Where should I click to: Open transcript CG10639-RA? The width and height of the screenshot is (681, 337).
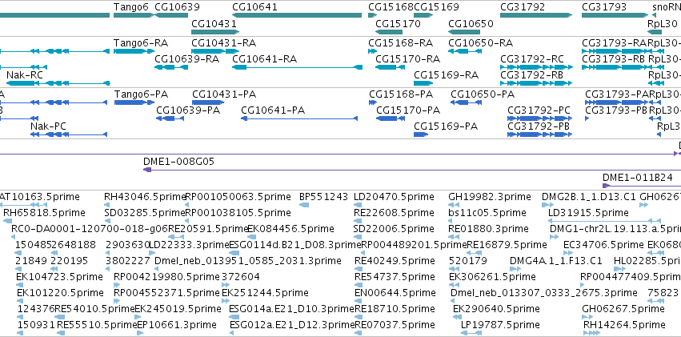[186, 59]
